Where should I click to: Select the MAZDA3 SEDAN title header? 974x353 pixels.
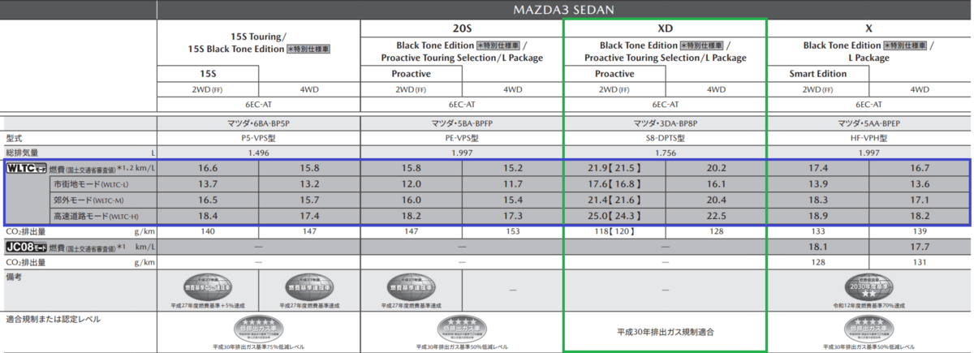pos(564,10)
